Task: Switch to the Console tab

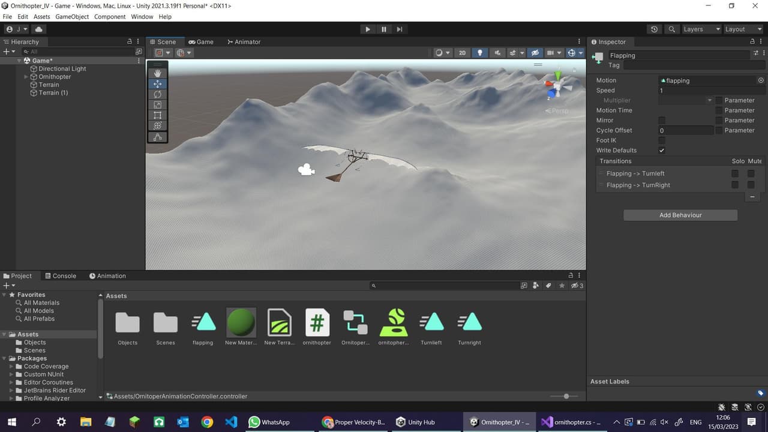Action: click(x=60, y=276)
